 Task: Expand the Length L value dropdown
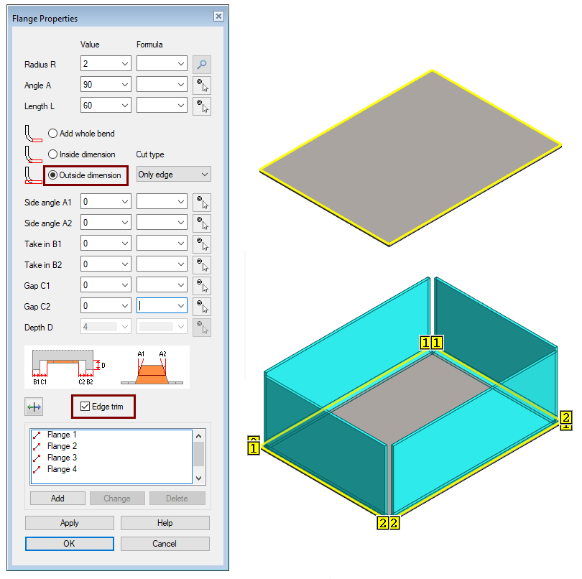coord(125,106)
